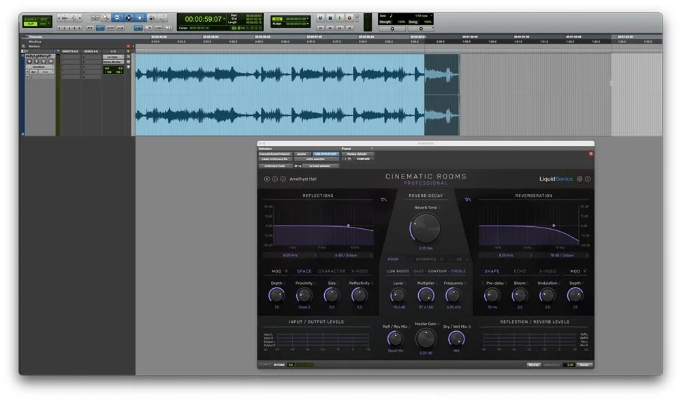Image resolution: width=681 pixels, height=400 pixels.
Task: Toggle the plugin BYPASS button
Action: (279, 365)
